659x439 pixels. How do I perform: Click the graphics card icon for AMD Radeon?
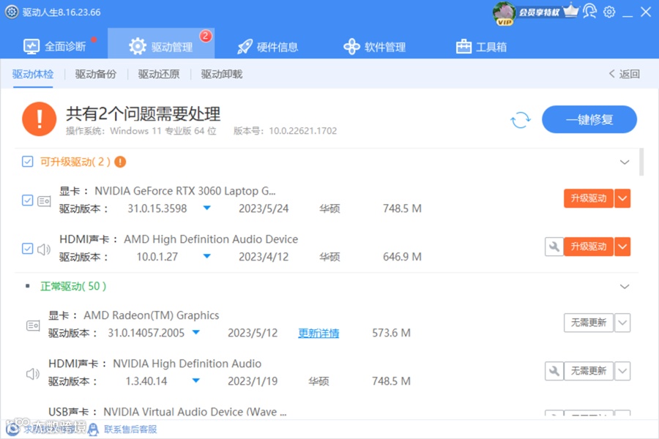coord(33,326)
